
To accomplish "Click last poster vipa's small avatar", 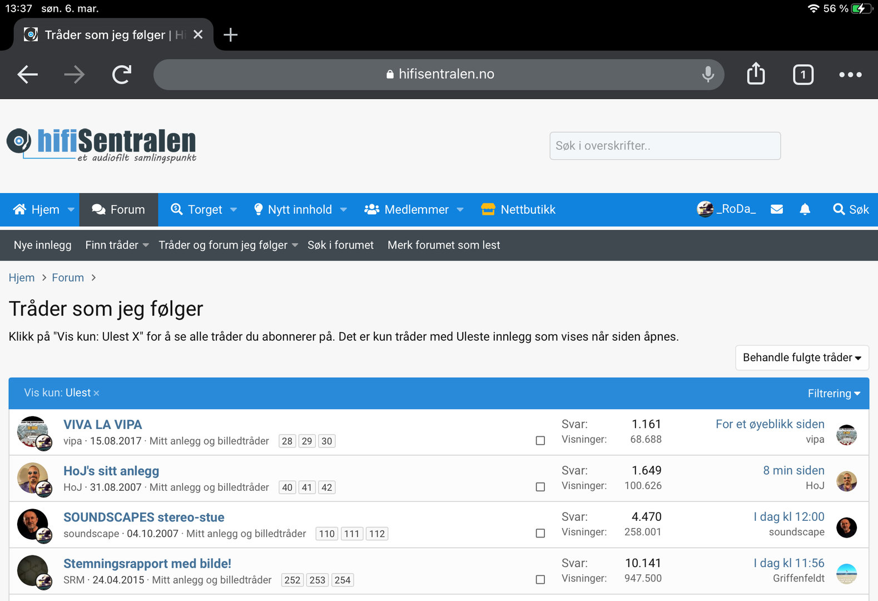I will click(846, 435).
